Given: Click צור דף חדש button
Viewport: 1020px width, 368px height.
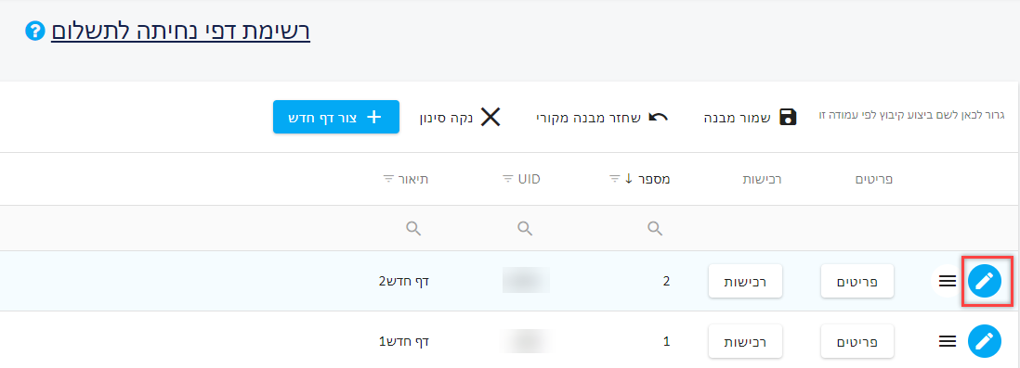Looking at the screenshot, I should click(x=335, y=117).
